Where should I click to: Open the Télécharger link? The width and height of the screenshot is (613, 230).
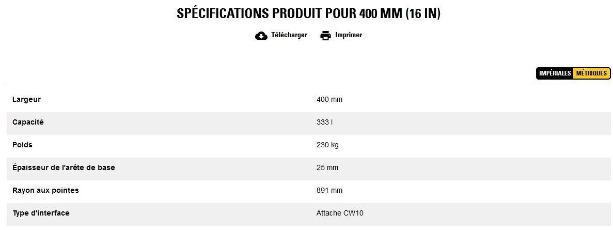(289, 35)
